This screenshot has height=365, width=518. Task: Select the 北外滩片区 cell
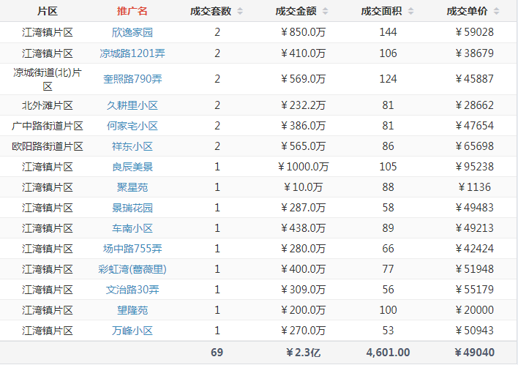(x=48, y=105)
